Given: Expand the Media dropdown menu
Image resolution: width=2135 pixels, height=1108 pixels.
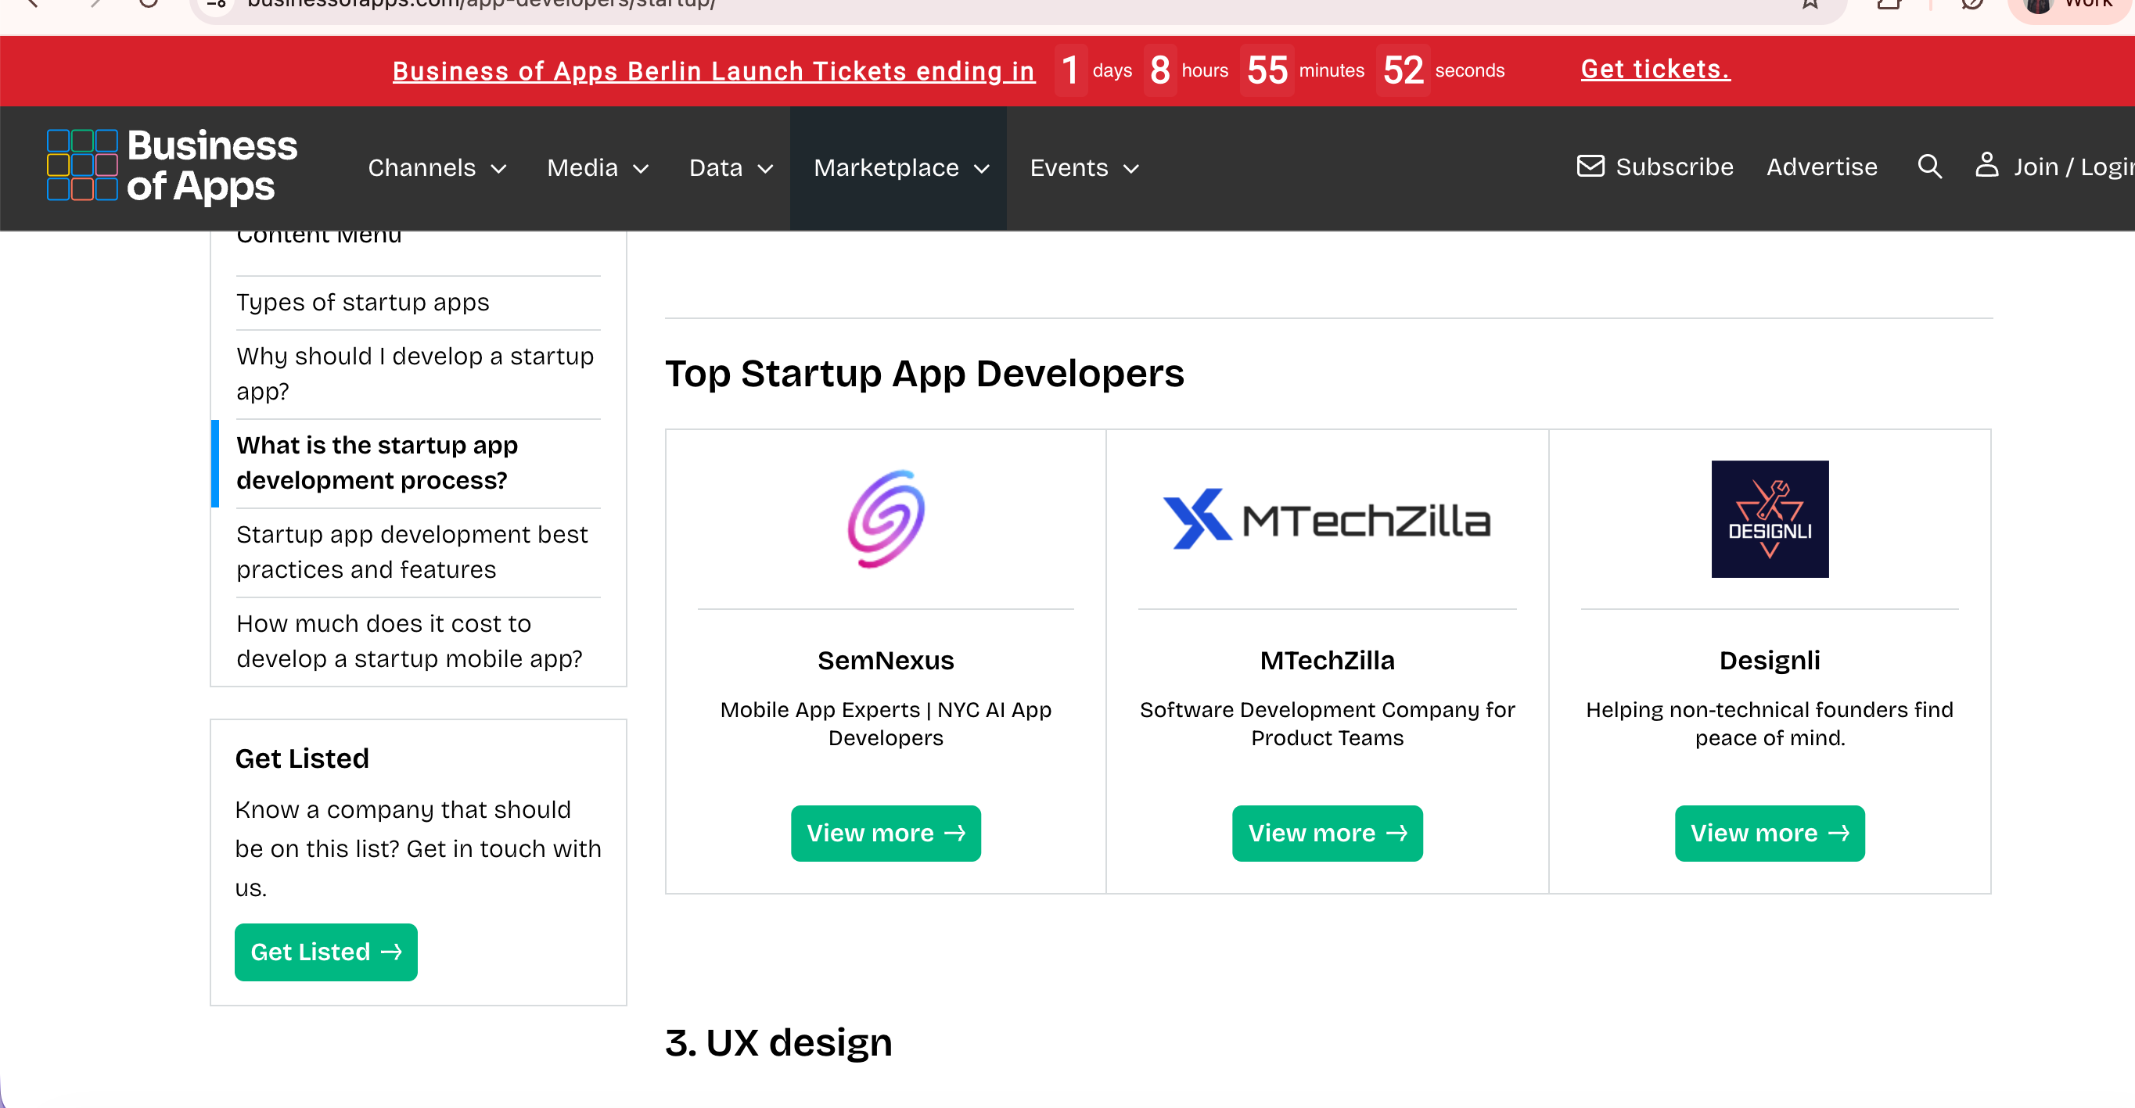Looking at the screenshot, I should [598, 168].
